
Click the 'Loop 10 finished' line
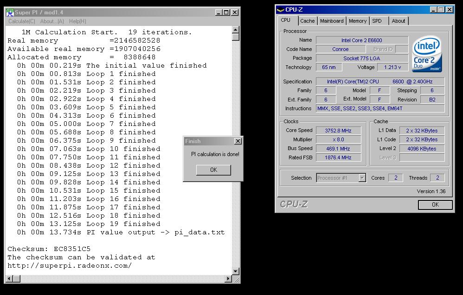(x=89, y=149)
